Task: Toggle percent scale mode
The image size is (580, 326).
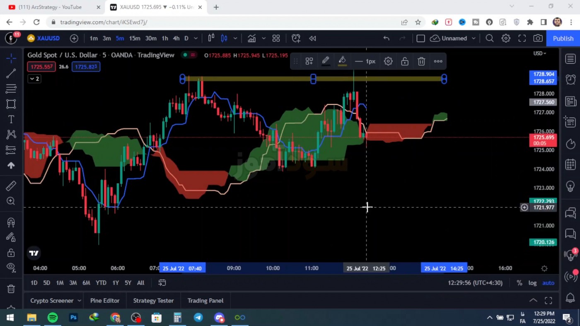Action: tap(519, 283)
